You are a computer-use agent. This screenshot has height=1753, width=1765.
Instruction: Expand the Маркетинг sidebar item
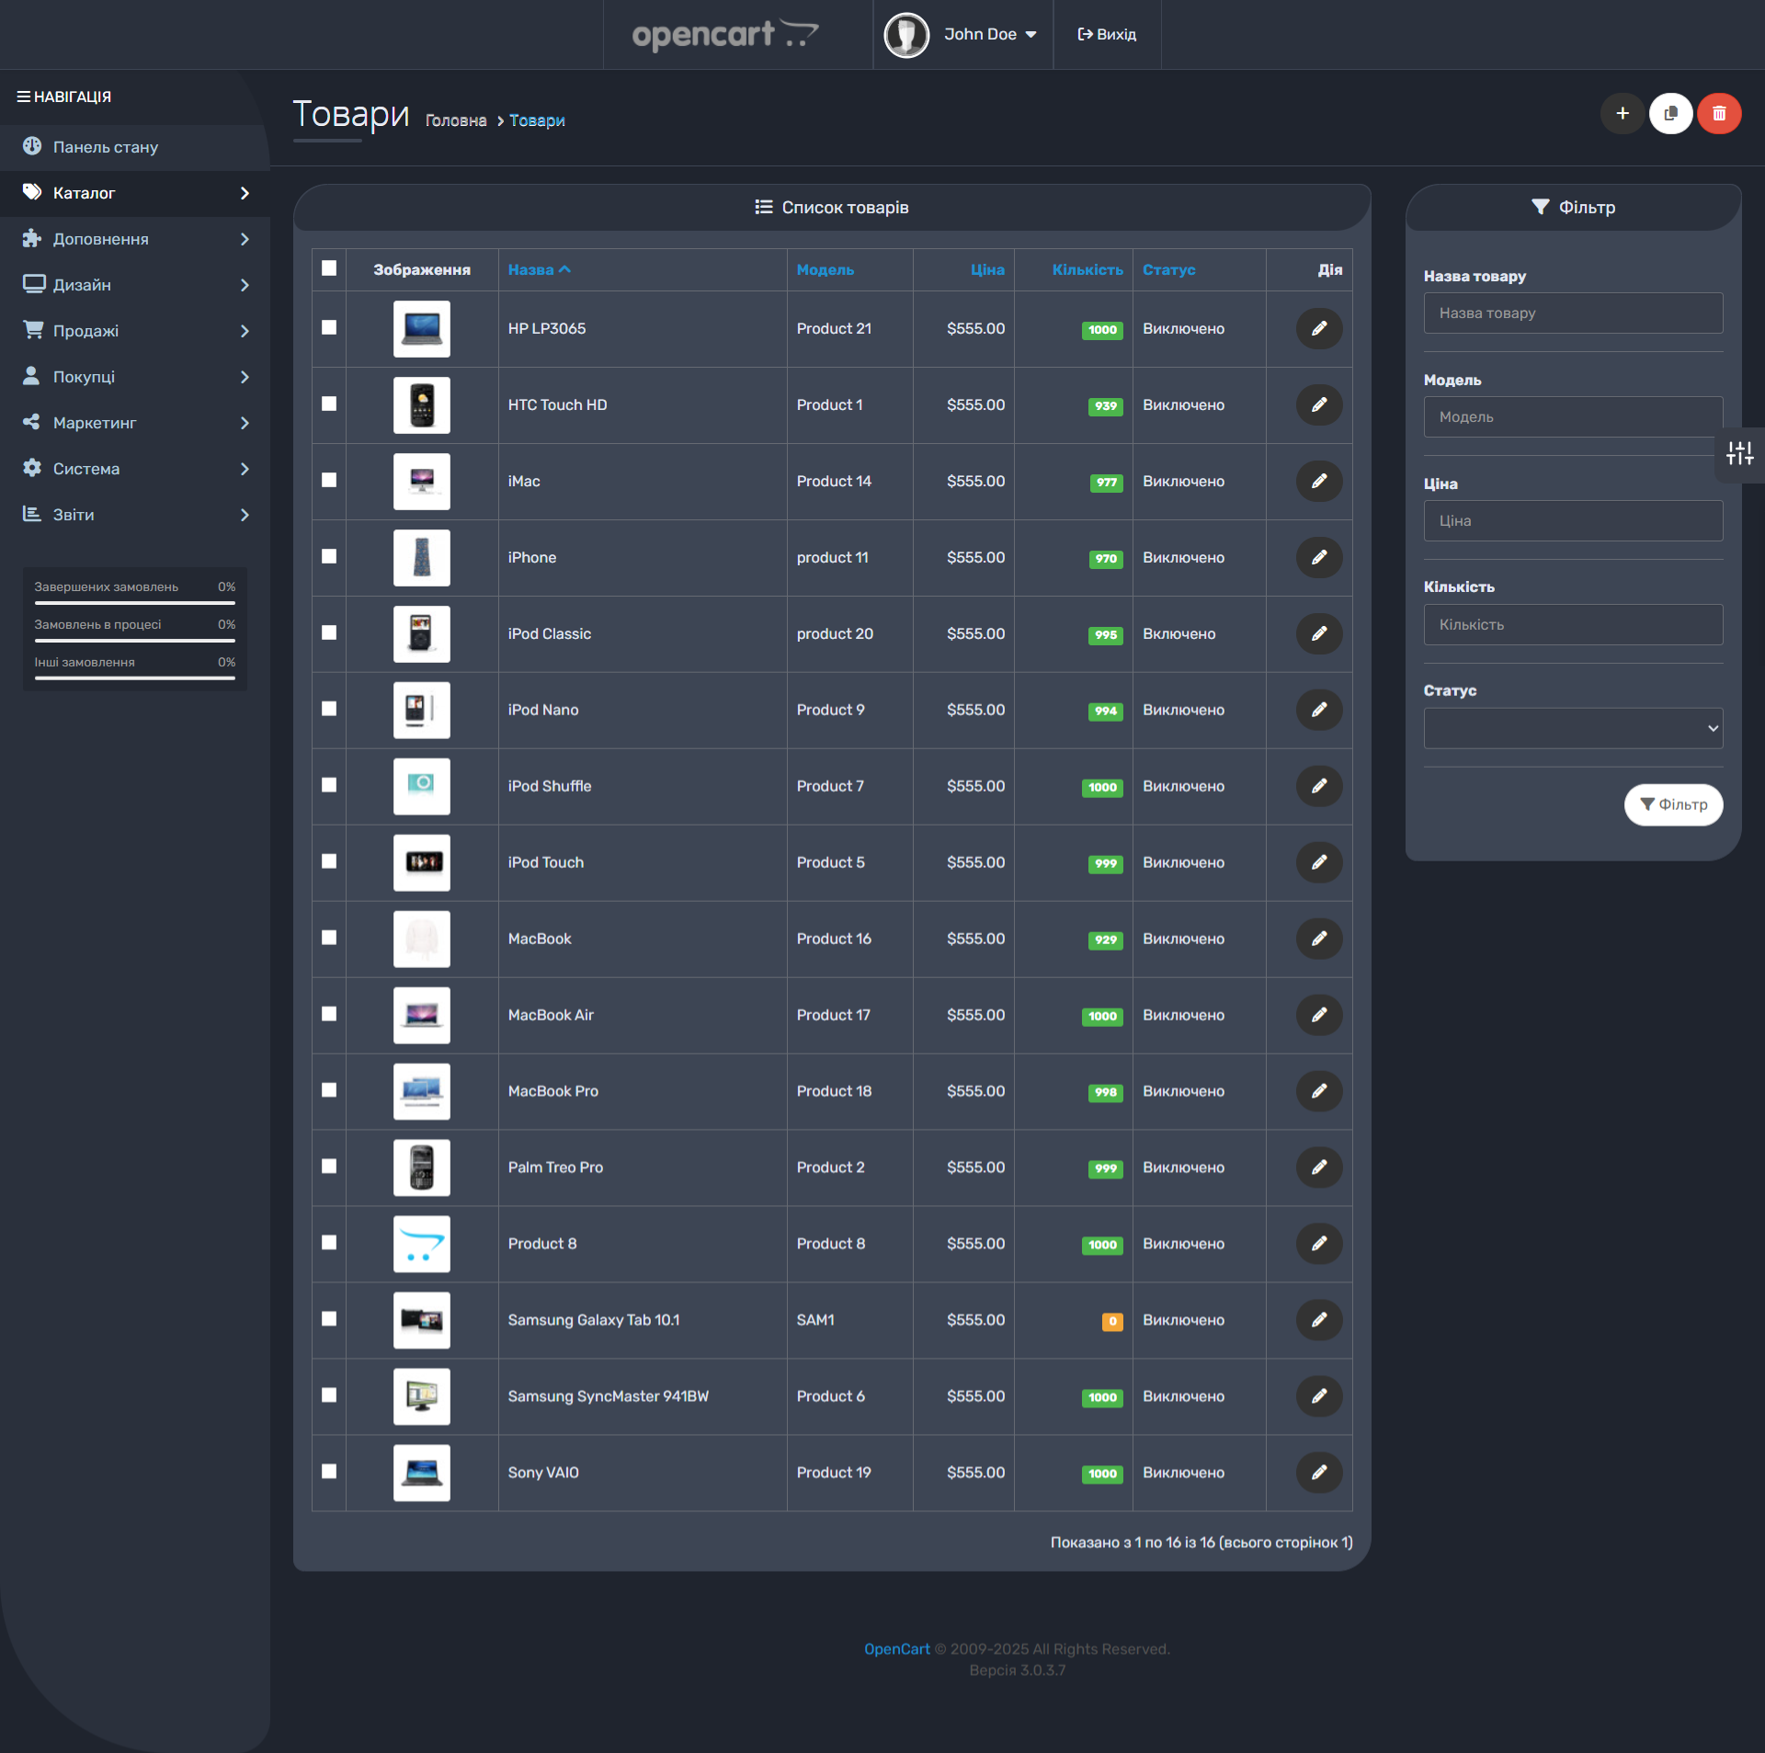pyautogui.click(x=135, y=423)
